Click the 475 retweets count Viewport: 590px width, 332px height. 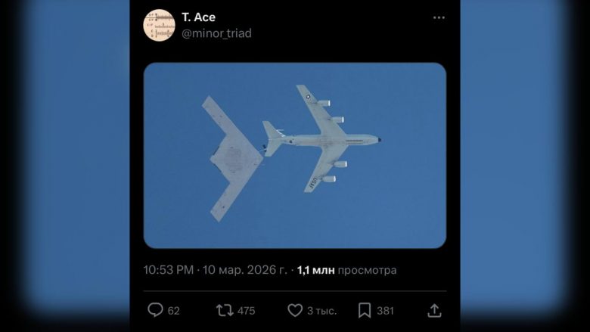point(246,310)
